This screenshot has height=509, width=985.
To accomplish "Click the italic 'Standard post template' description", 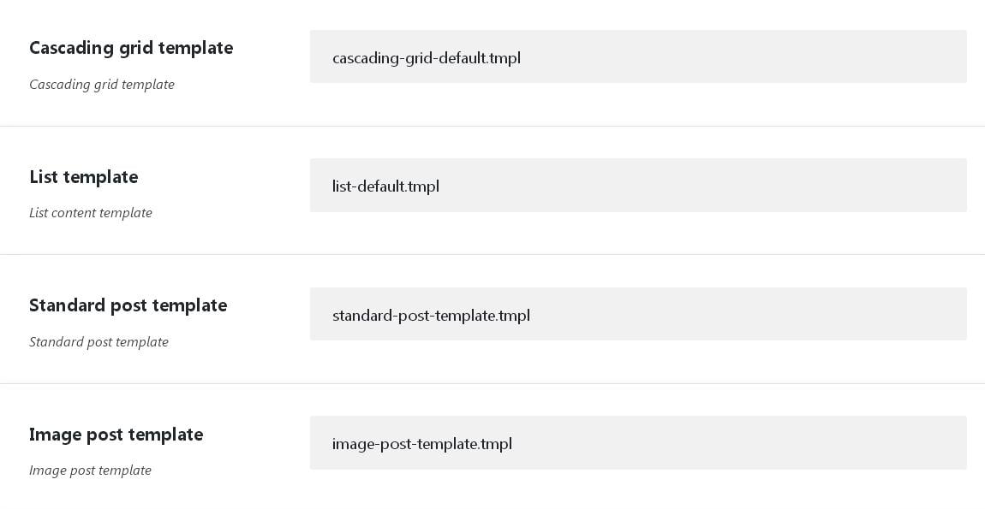I will click(98, 342).
